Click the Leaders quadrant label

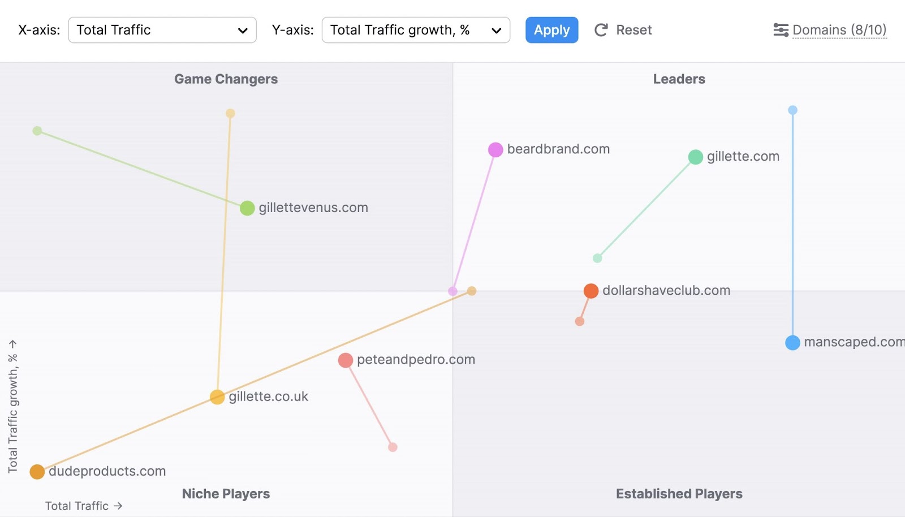coord(679,79)
